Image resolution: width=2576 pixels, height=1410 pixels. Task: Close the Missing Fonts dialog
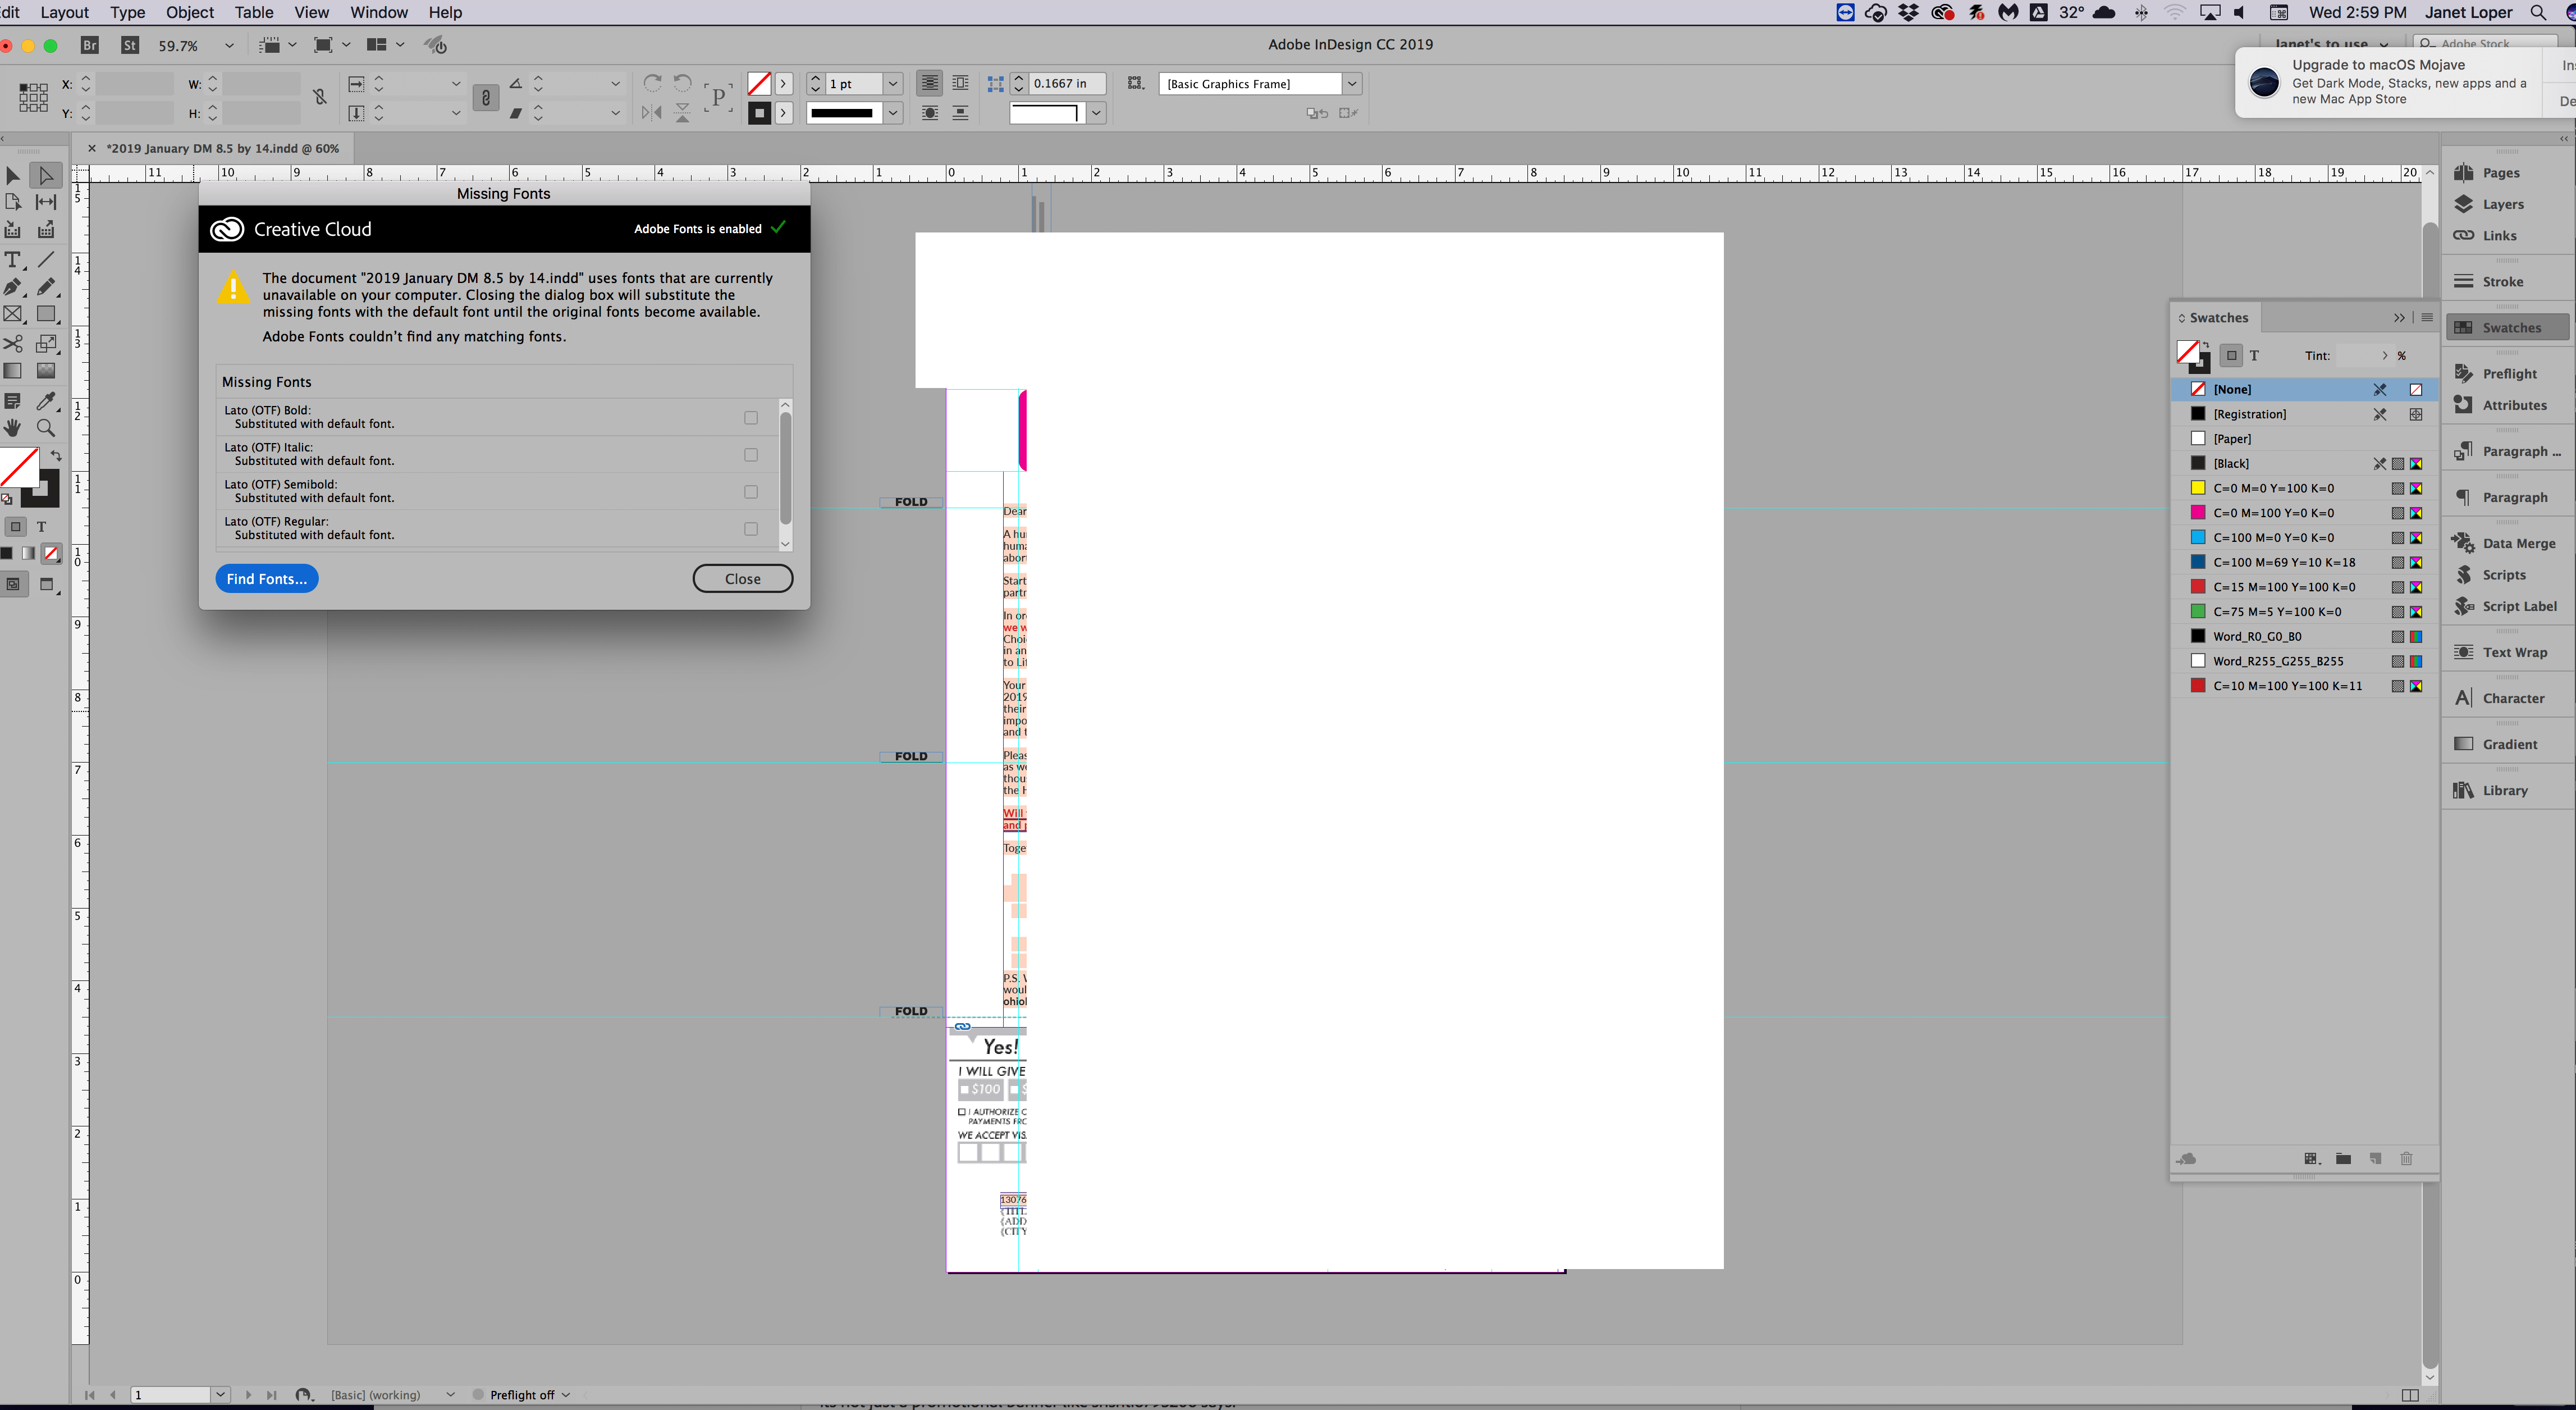(742, 579)
